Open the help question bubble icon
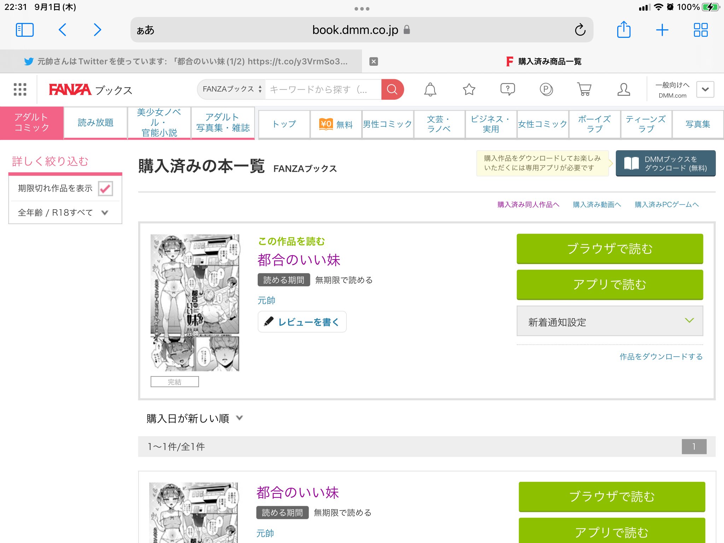 (x=507, y=89)
